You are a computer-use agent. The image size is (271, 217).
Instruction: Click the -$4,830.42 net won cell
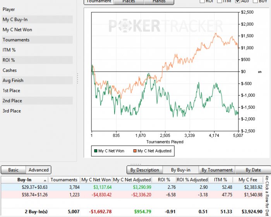click(101, 195)
